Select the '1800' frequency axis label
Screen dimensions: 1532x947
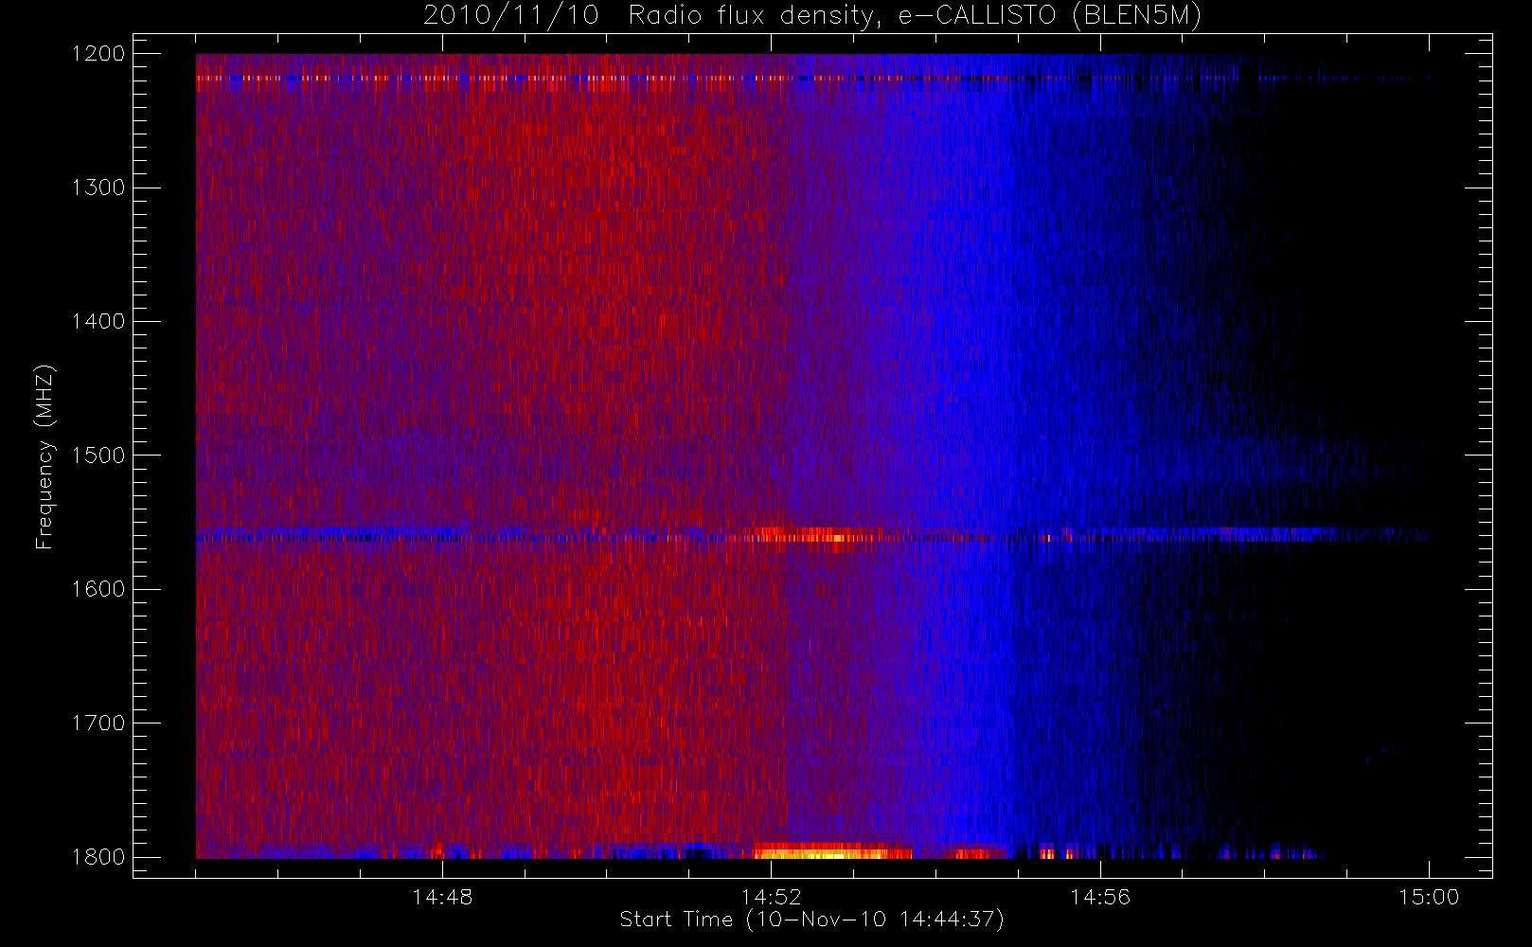click(98, 857)
